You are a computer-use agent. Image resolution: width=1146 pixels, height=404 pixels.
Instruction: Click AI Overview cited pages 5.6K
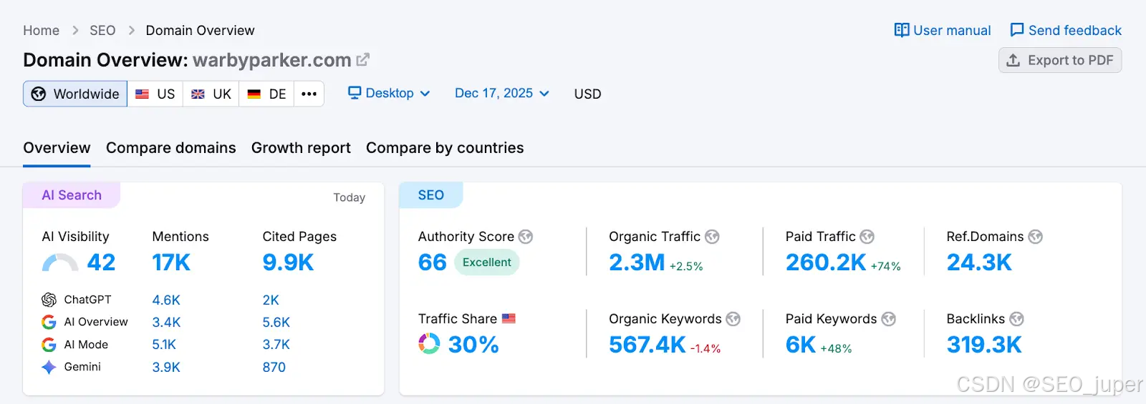coord(276,322)
